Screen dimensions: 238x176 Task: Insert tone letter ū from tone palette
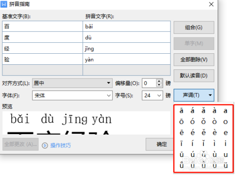click(x=181, y=155)
